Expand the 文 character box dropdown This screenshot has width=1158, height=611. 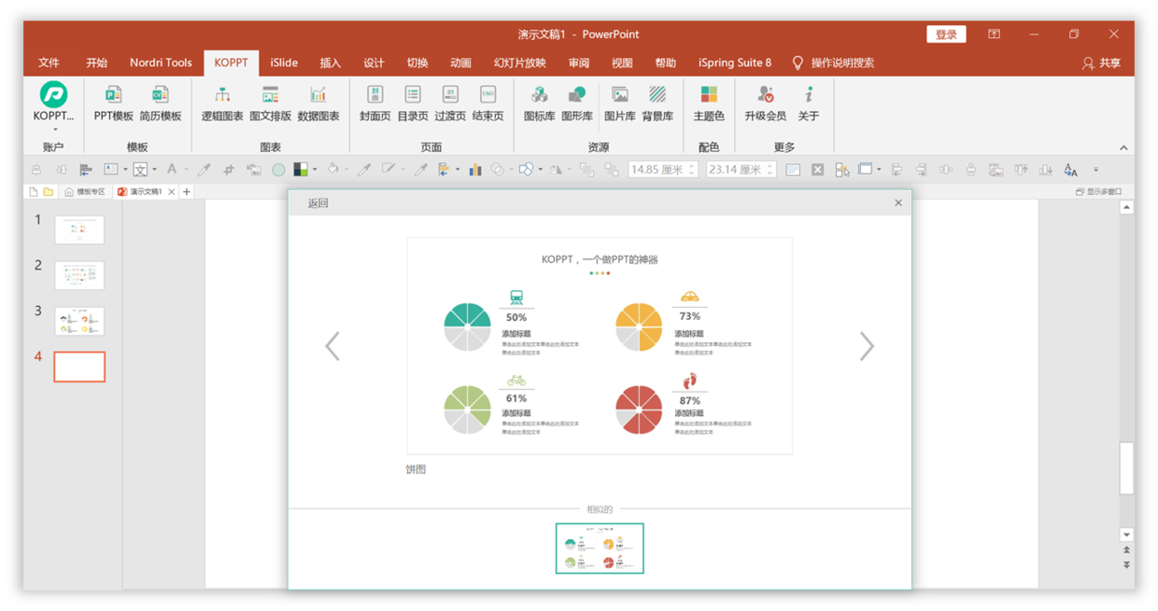click(x=154, y=170)
